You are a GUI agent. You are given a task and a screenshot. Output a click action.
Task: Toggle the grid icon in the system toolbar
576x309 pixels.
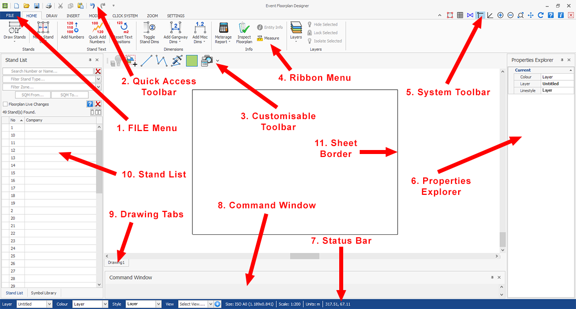pyautogui.click(x=460, y=15)
